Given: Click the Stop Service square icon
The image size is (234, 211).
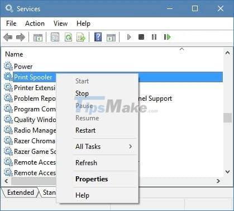Looking at the screenshot, I should coord(141,37).
